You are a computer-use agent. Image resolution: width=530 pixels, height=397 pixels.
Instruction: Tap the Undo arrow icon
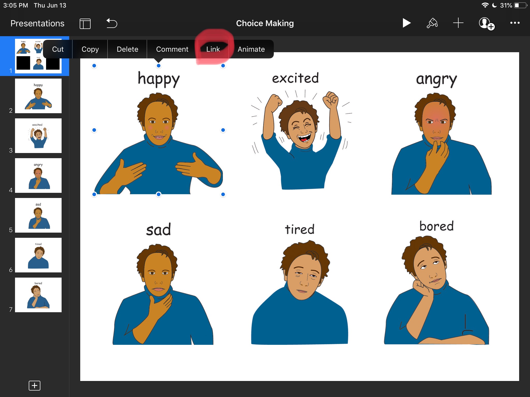click(112, 24)
